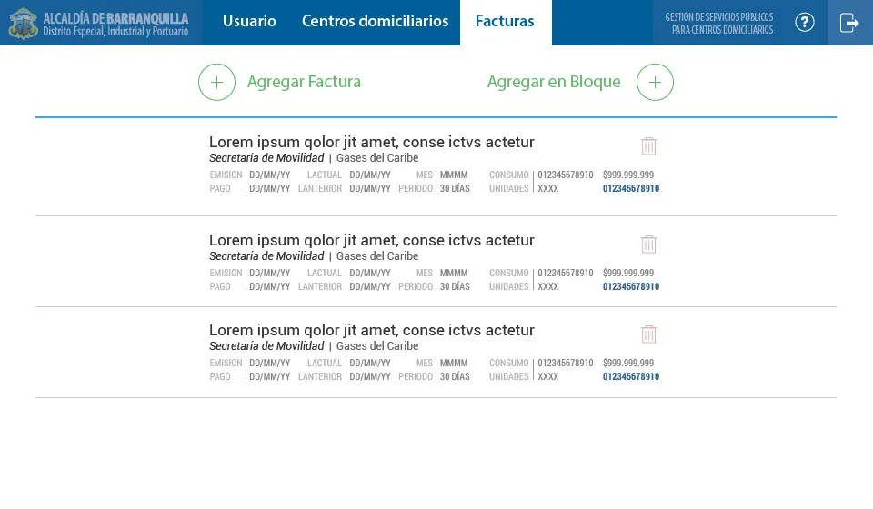Click Secretaría de Movilidad in first invoice
The width and height of the screenshot is (873, 509).
[266, 158]
